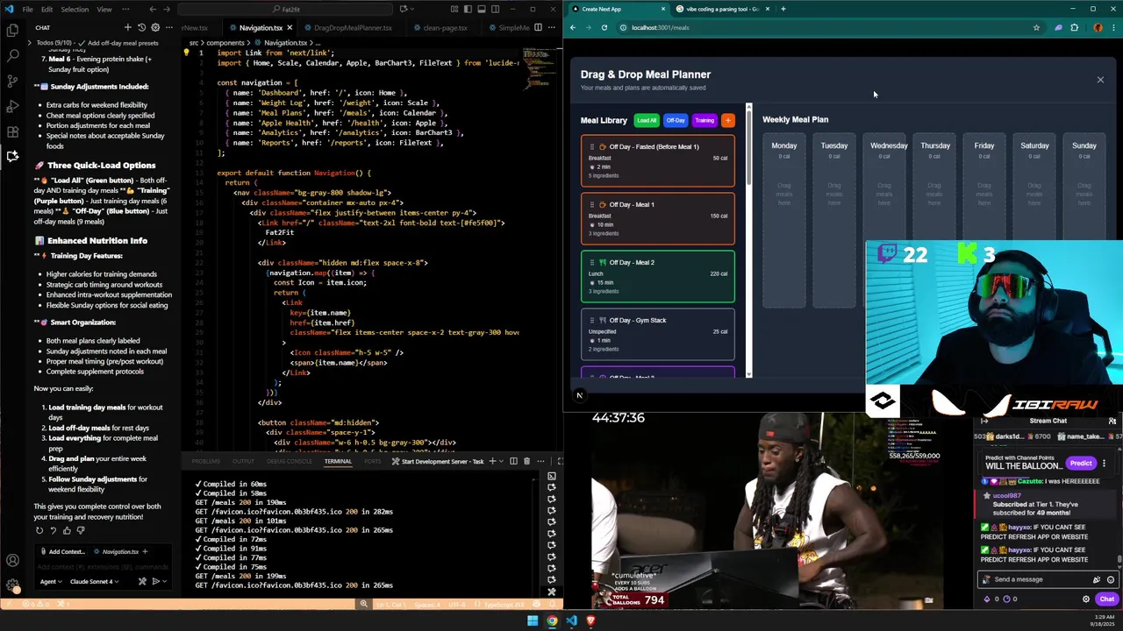Open chat settings gear in CHAT header

coord(154,27)
